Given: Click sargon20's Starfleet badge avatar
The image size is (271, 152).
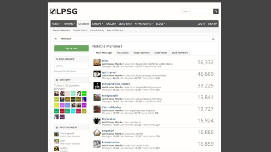Looking at the screenshot, I should (97, 132).
